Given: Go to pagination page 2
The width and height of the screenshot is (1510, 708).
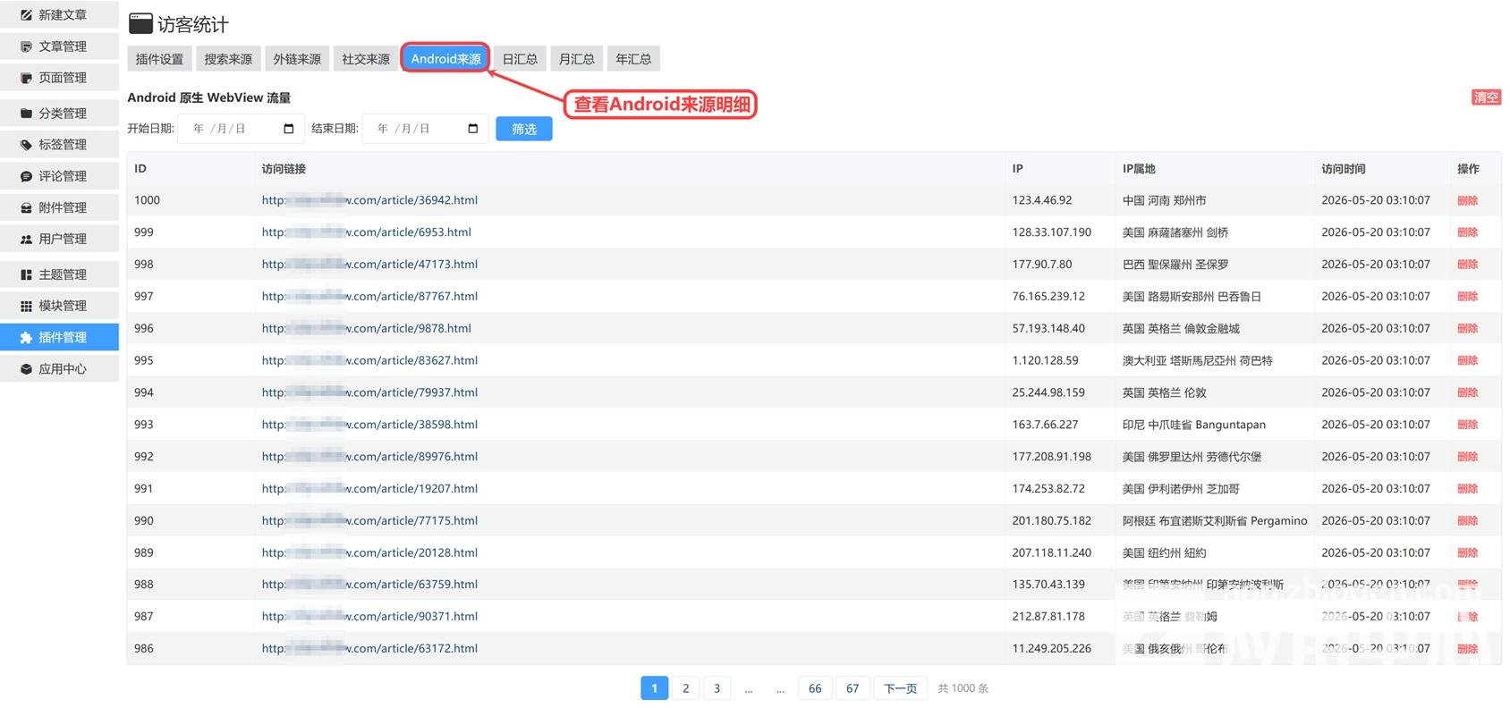Looking at the screenshot, I should click(x=686, y=688).
